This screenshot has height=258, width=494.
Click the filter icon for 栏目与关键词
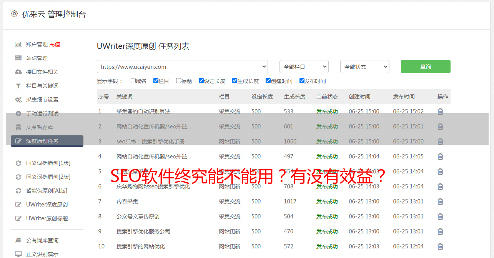pos(18,86)
